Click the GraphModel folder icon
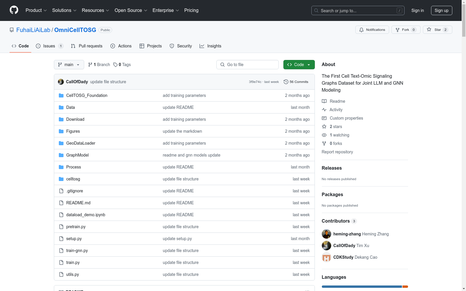 (61, 155)
